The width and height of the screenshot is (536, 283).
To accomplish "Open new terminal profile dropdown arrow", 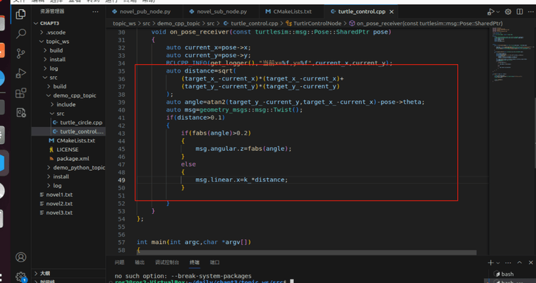I will [498, 263].
